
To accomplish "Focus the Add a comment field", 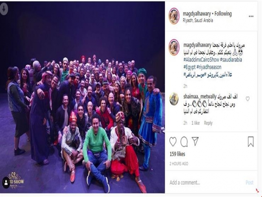I will (x=205, y=182).
